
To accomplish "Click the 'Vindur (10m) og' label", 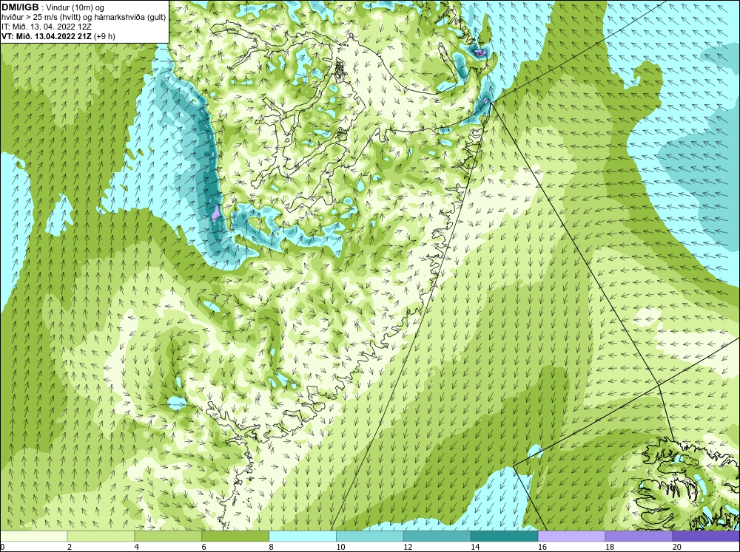I will pos(76,7).
